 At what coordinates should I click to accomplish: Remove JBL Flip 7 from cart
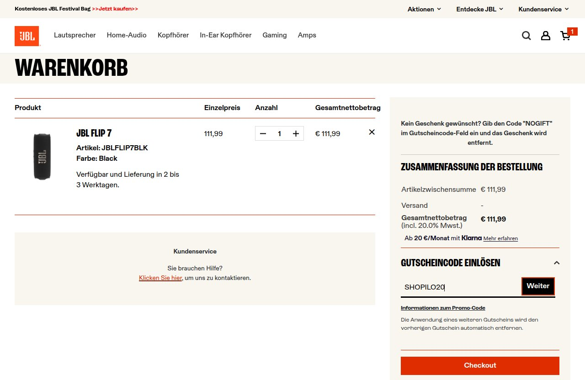click(x=372, y=132)
